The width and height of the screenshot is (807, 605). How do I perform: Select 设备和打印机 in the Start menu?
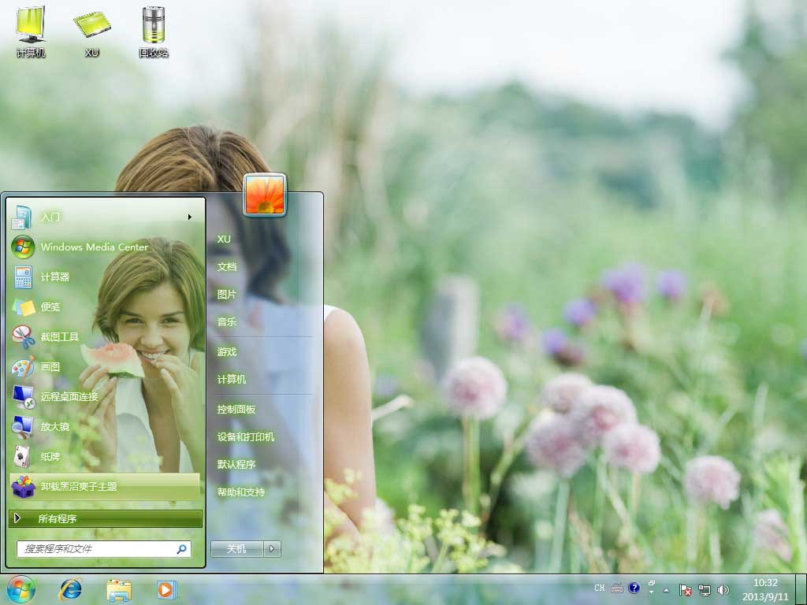[x=246, y=437]
